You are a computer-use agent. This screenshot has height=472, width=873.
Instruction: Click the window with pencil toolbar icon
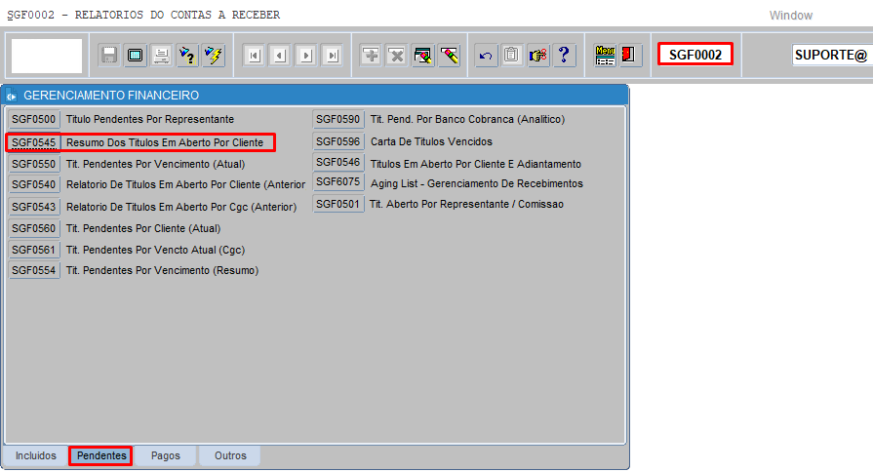pyautogui.click(x=423, y=56)
